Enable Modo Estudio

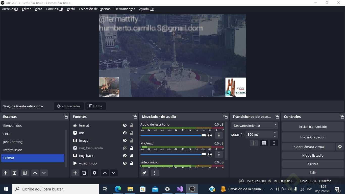click(x=313, y=155)
